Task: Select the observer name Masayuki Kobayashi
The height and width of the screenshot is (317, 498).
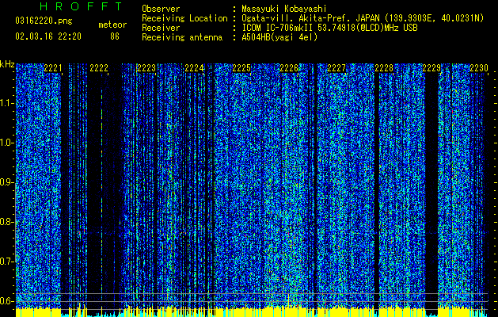Action: pyautogui.click(x=283, y=9)
